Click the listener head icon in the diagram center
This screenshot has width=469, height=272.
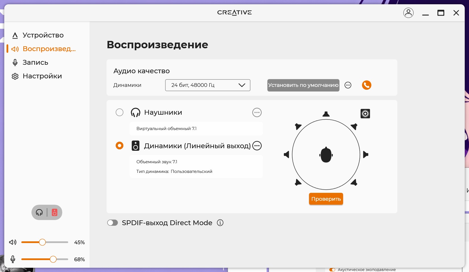(x=326, y=155)
